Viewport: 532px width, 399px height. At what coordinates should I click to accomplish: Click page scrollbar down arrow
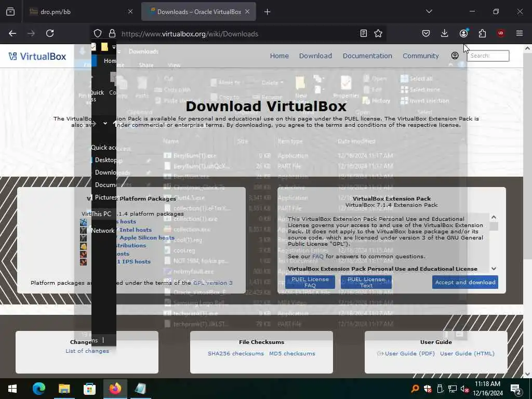528,374
